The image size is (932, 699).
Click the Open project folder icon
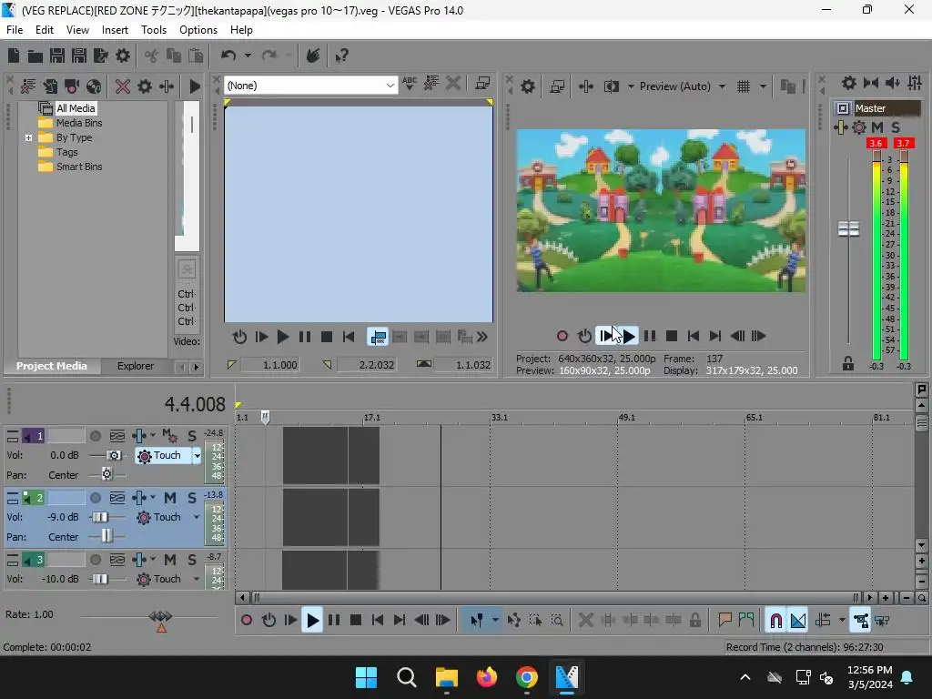[x=35, y=56]
